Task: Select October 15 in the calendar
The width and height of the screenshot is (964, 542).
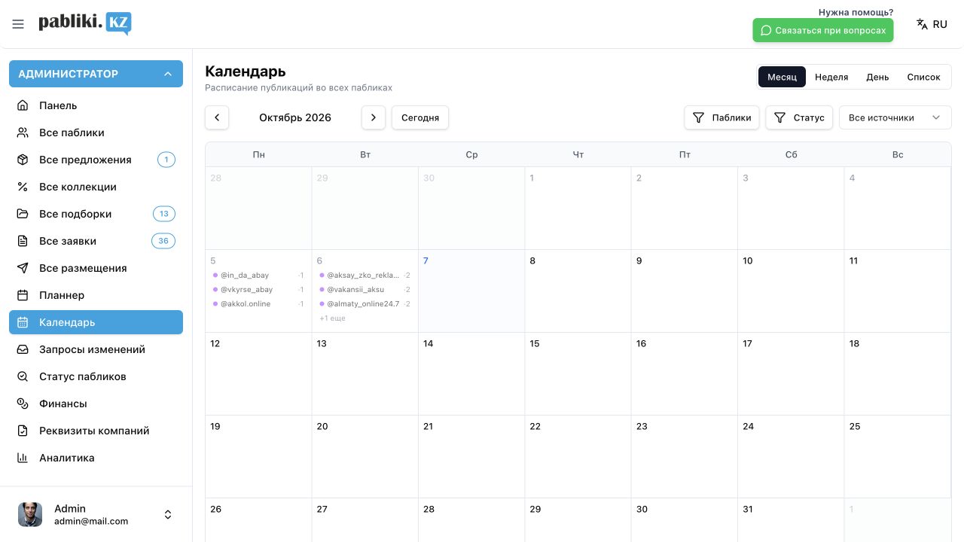Action: [x=578, y=373]
